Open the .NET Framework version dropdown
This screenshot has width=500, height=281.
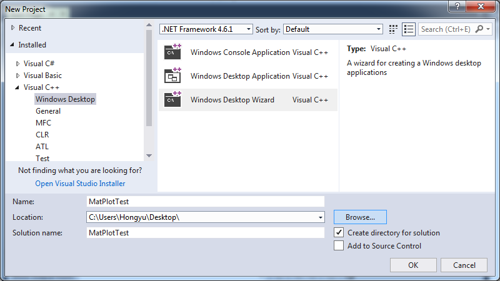click(x=249, y=29)
